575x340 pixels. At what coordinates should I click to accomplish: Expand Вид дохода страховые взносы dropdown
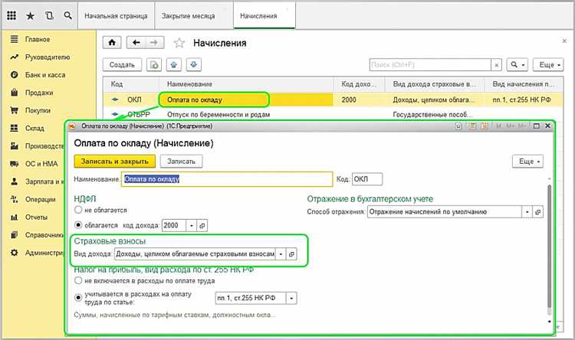pos(281,254)
